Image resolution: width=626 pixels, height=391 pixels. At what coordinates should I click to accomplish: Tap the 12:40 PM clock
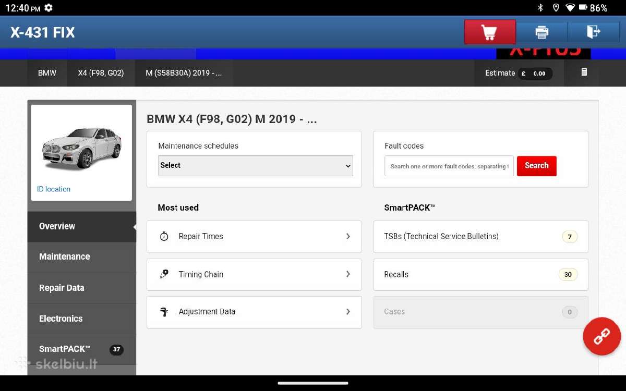(x=22, y=8)
